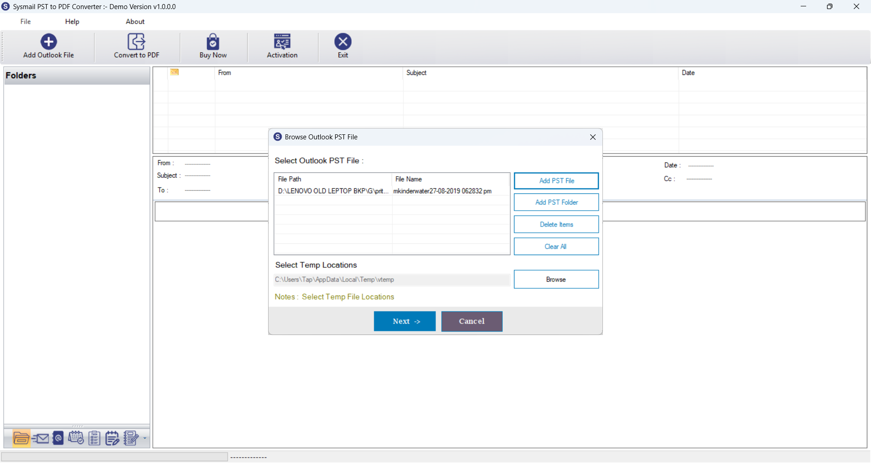
Task: Select the tasks clipboard icon
Action: pos(94,438)
